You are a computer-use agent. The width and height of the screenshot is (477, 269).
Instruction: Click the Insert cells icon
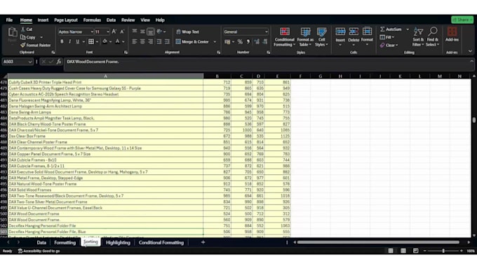pyautogui.click(x=340, y=32)
